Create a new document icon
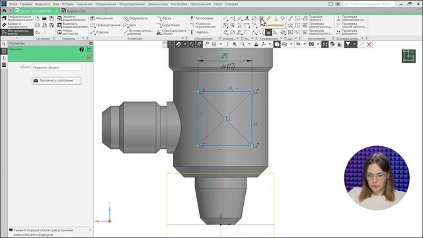 click(x=37, y=19)
